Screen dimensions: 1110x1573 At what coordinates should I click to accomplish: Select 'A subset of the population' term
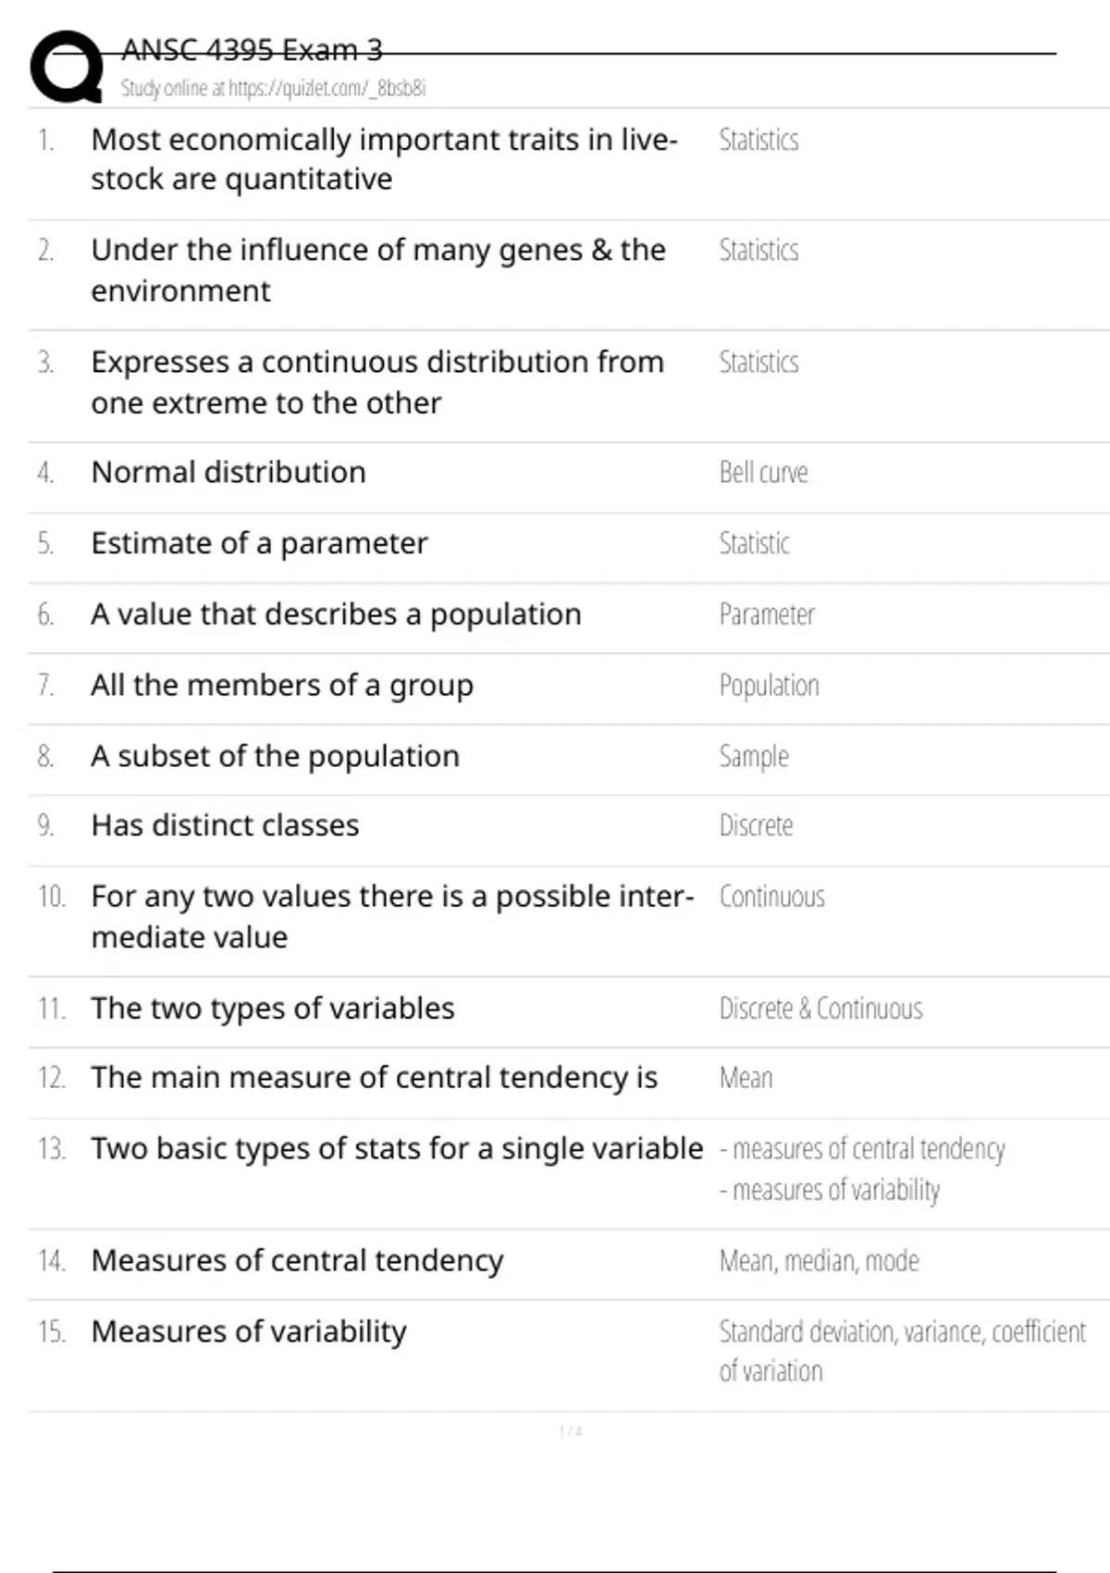point(275,757)
